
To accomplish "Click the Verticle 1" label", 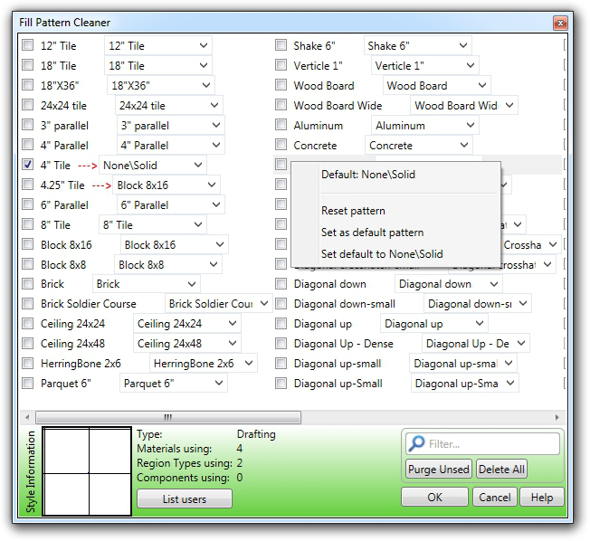I will [318, 66].
